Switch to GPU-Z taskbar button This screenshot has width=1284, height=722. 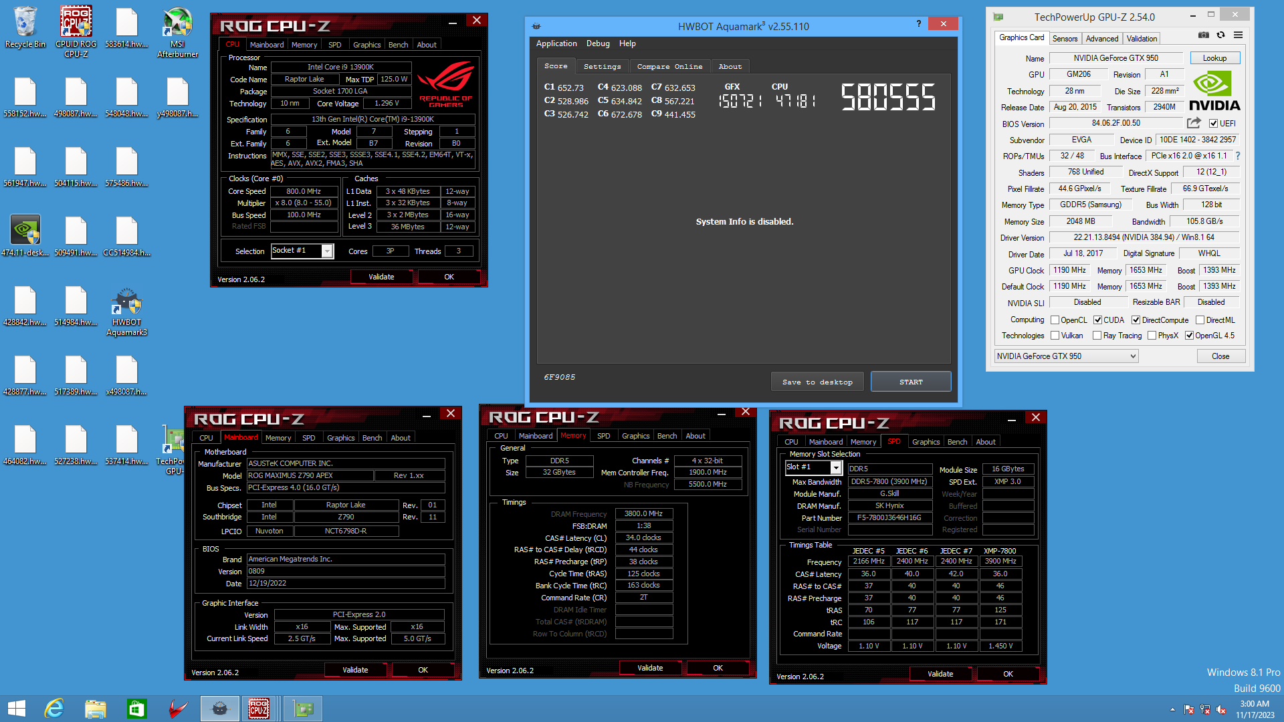pyautogui.click(x=303, y=709)
